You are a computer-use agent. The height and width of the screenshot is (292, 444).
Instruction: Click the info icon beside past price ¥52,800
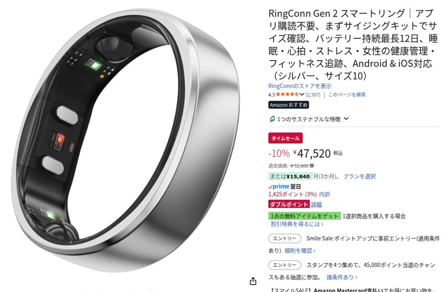point(312,165)
